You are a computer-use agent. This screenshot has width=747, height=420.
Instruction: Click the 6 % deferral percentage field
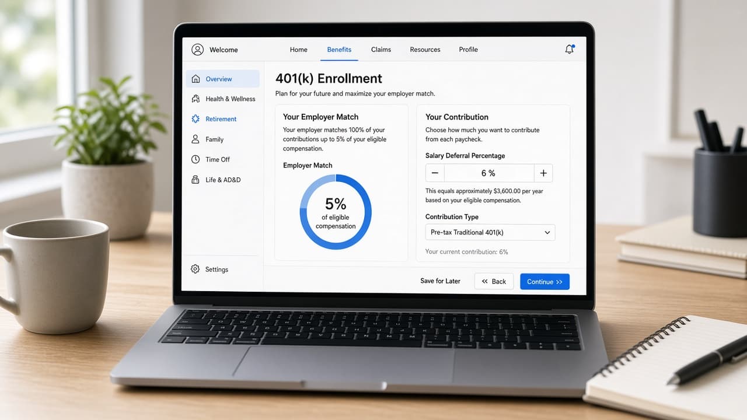tap(489, 173)
